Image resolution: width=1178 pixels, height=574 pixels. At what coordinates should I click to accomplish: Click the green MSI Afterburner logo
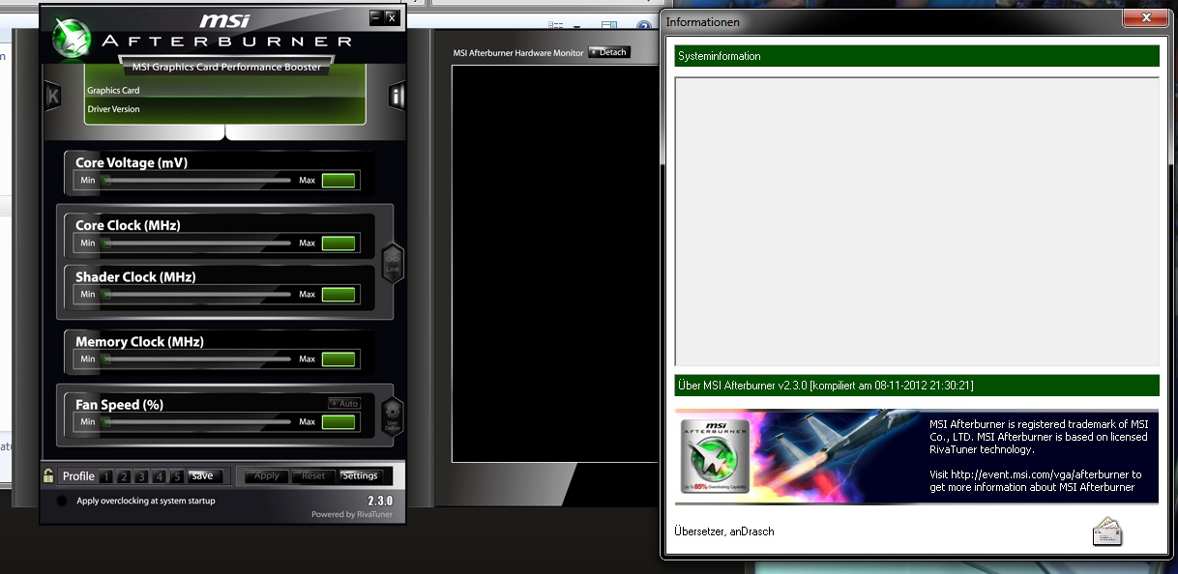70,39
